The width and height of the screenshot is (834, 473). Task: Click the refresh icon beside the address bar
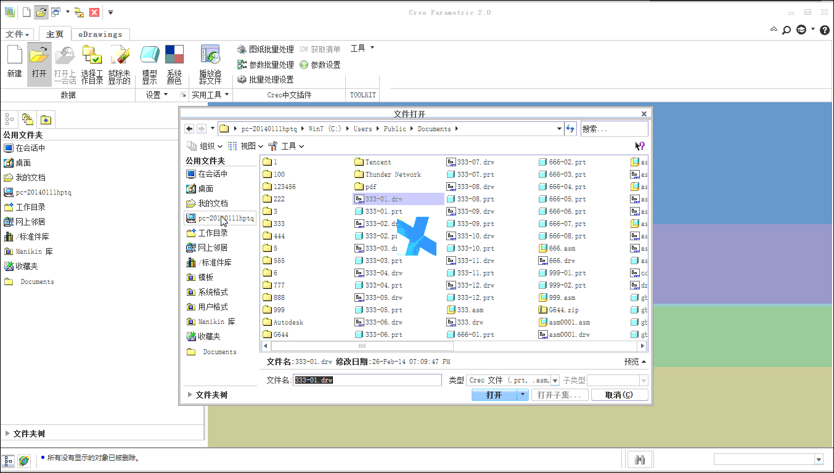570,129
